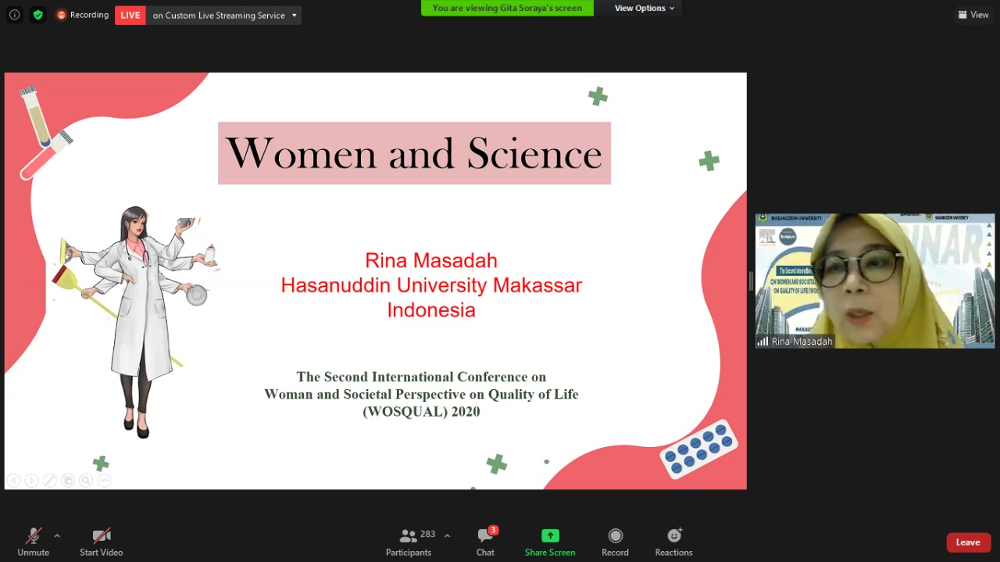Click the 'You are viewing Gita Soraya's screen' banner
1000x562 pixels.
point(507,8)
